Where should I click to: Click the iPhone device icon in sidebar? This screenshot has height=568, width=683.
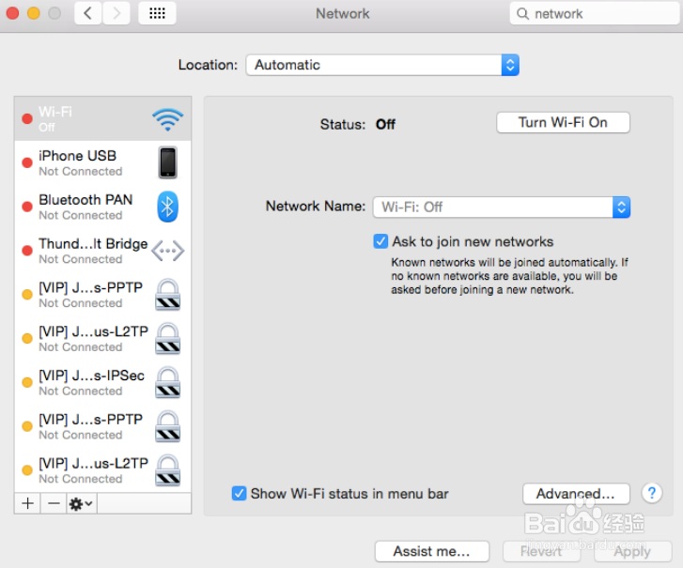[x=168, y=162]
